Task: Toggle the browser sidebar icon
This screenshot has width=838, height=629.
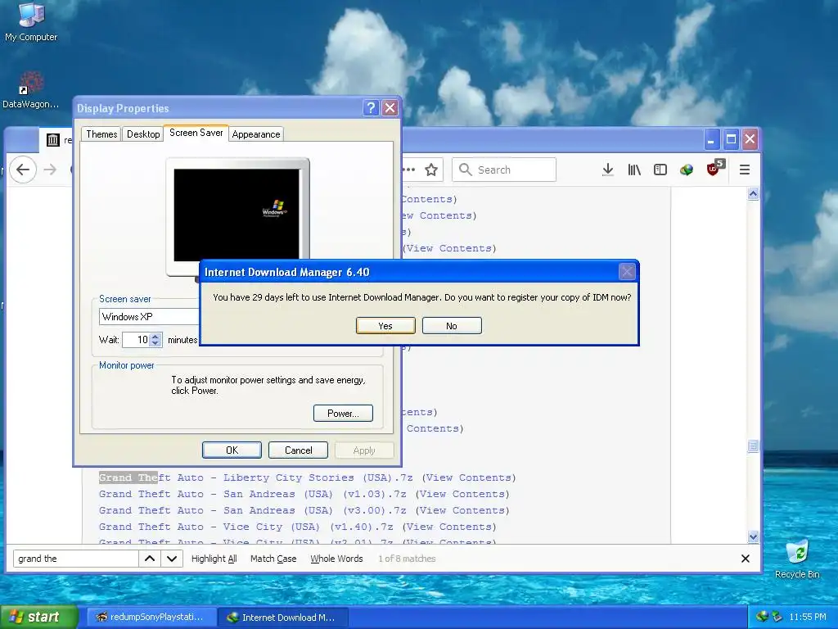Action: coord(660,170)
